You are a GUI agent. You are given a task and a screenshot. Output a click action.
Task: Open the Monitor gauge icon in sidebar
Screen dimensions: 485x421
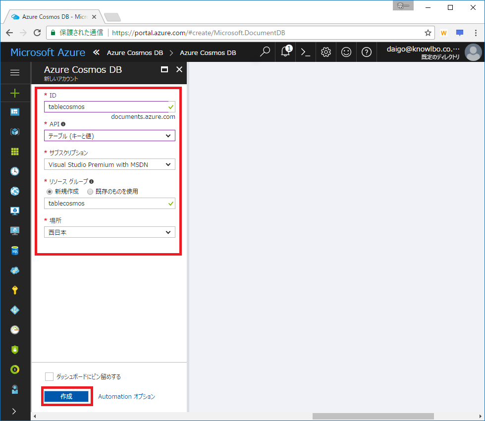pos(15,330)
